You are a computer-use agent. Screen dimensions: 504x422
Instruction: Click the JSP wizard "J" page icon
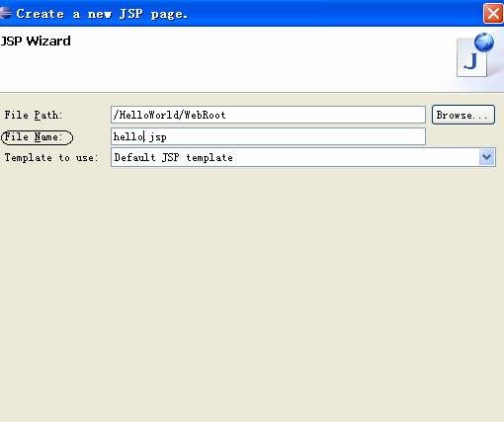click(471, 58)
